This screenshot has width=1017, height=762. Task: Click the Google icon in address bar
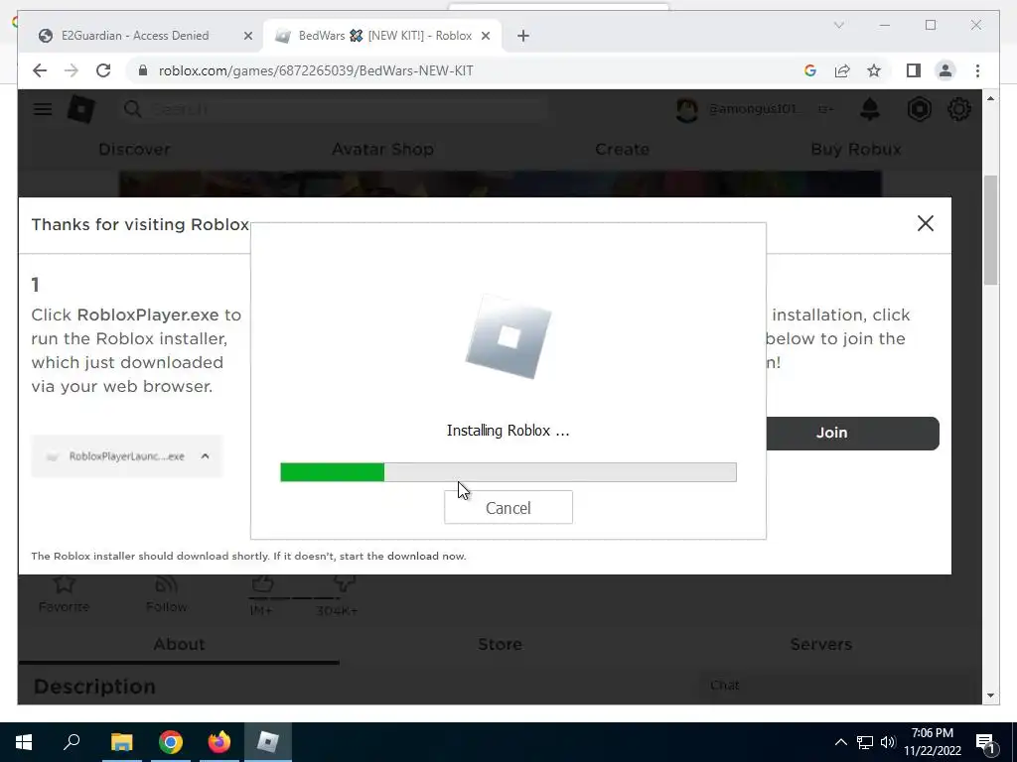pyautogui.click(x=810, y=70)
